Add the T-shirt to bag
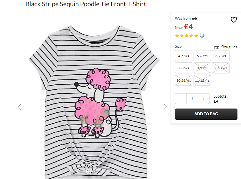 click(206, 114)
